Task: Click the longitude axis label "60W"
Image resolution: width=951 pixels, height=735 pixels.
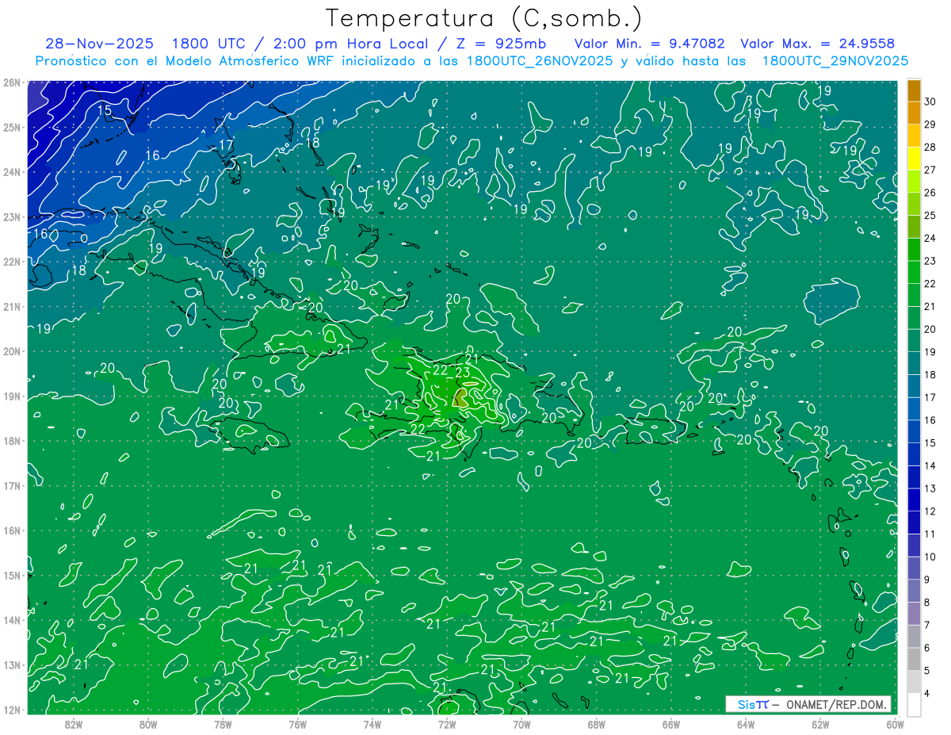Action: (x=895, y=724)
